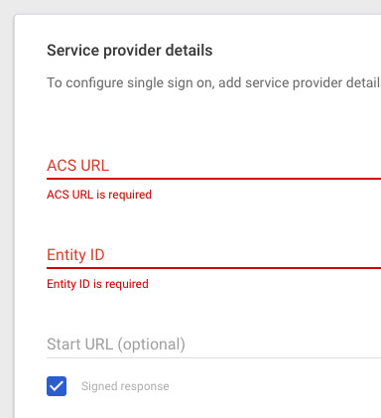Click the single sign on description text

[x=213, y=82]
